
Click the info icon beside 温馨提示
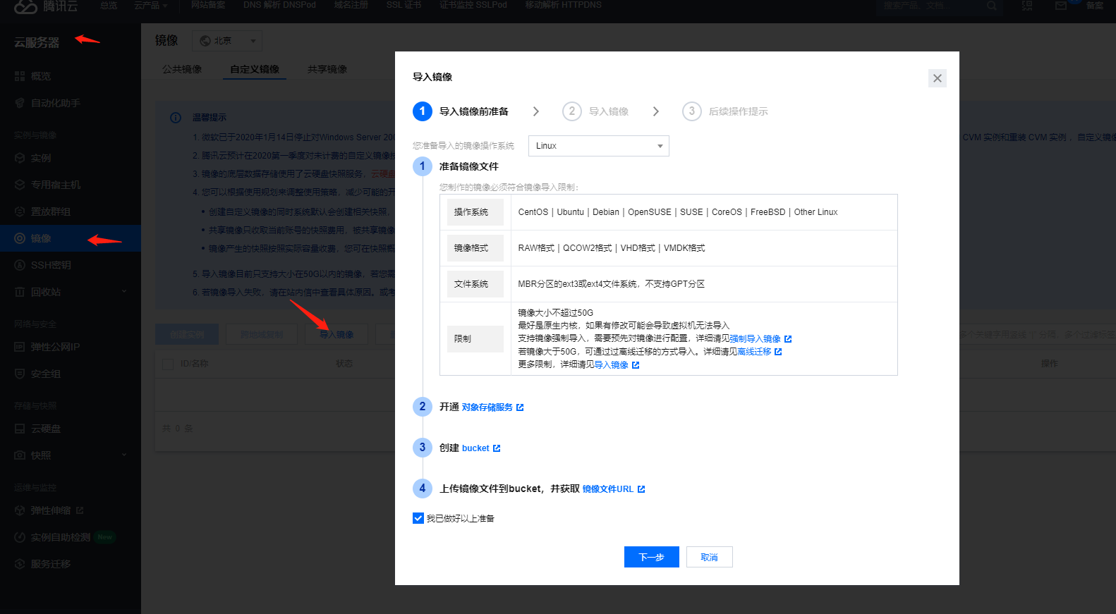176,118
